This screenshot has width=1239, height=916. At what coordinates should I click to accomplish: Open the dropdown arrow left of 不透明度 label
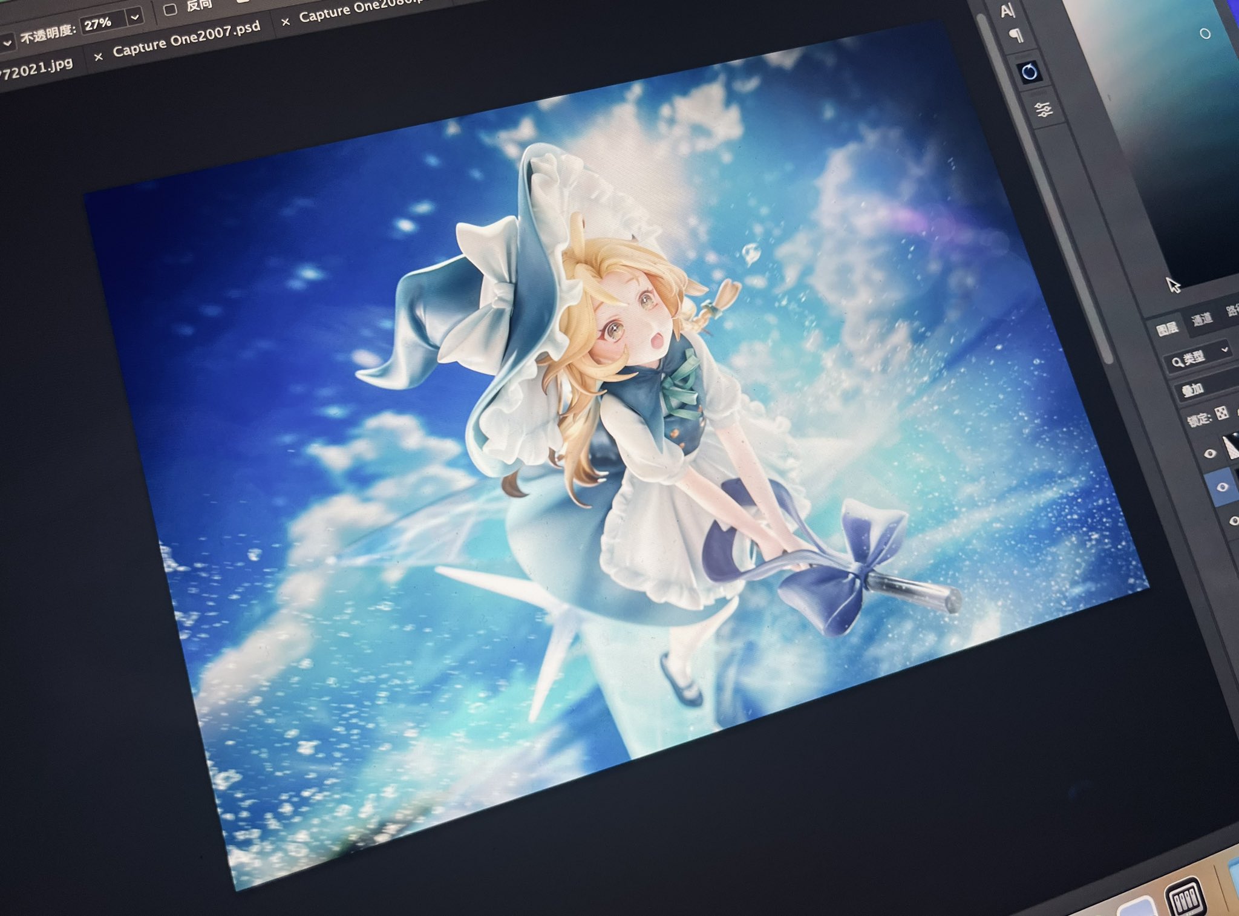point(6,44)
